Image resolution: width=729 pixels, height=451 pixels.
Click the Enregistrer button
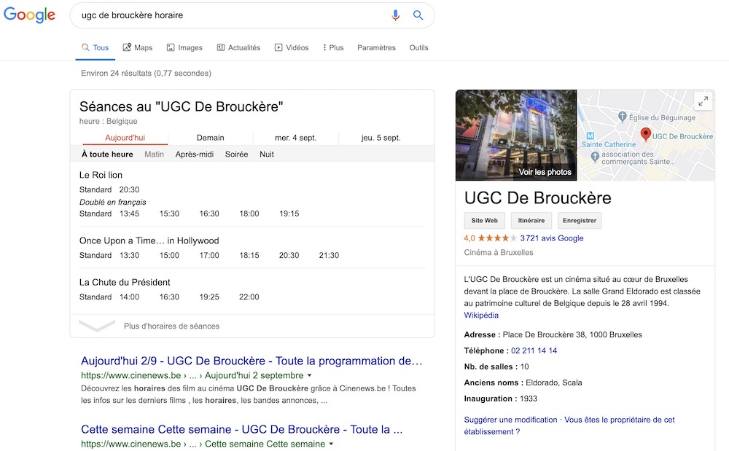(580, 221)
